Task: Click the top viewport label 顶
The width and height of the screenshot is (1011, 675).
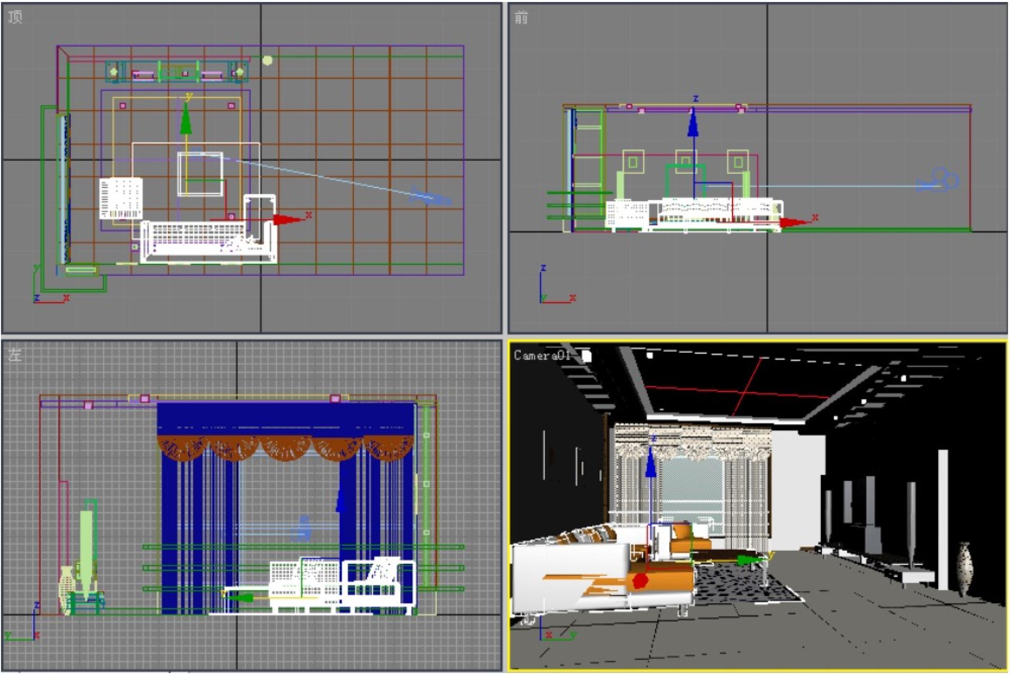Action: tap(15, 17)
